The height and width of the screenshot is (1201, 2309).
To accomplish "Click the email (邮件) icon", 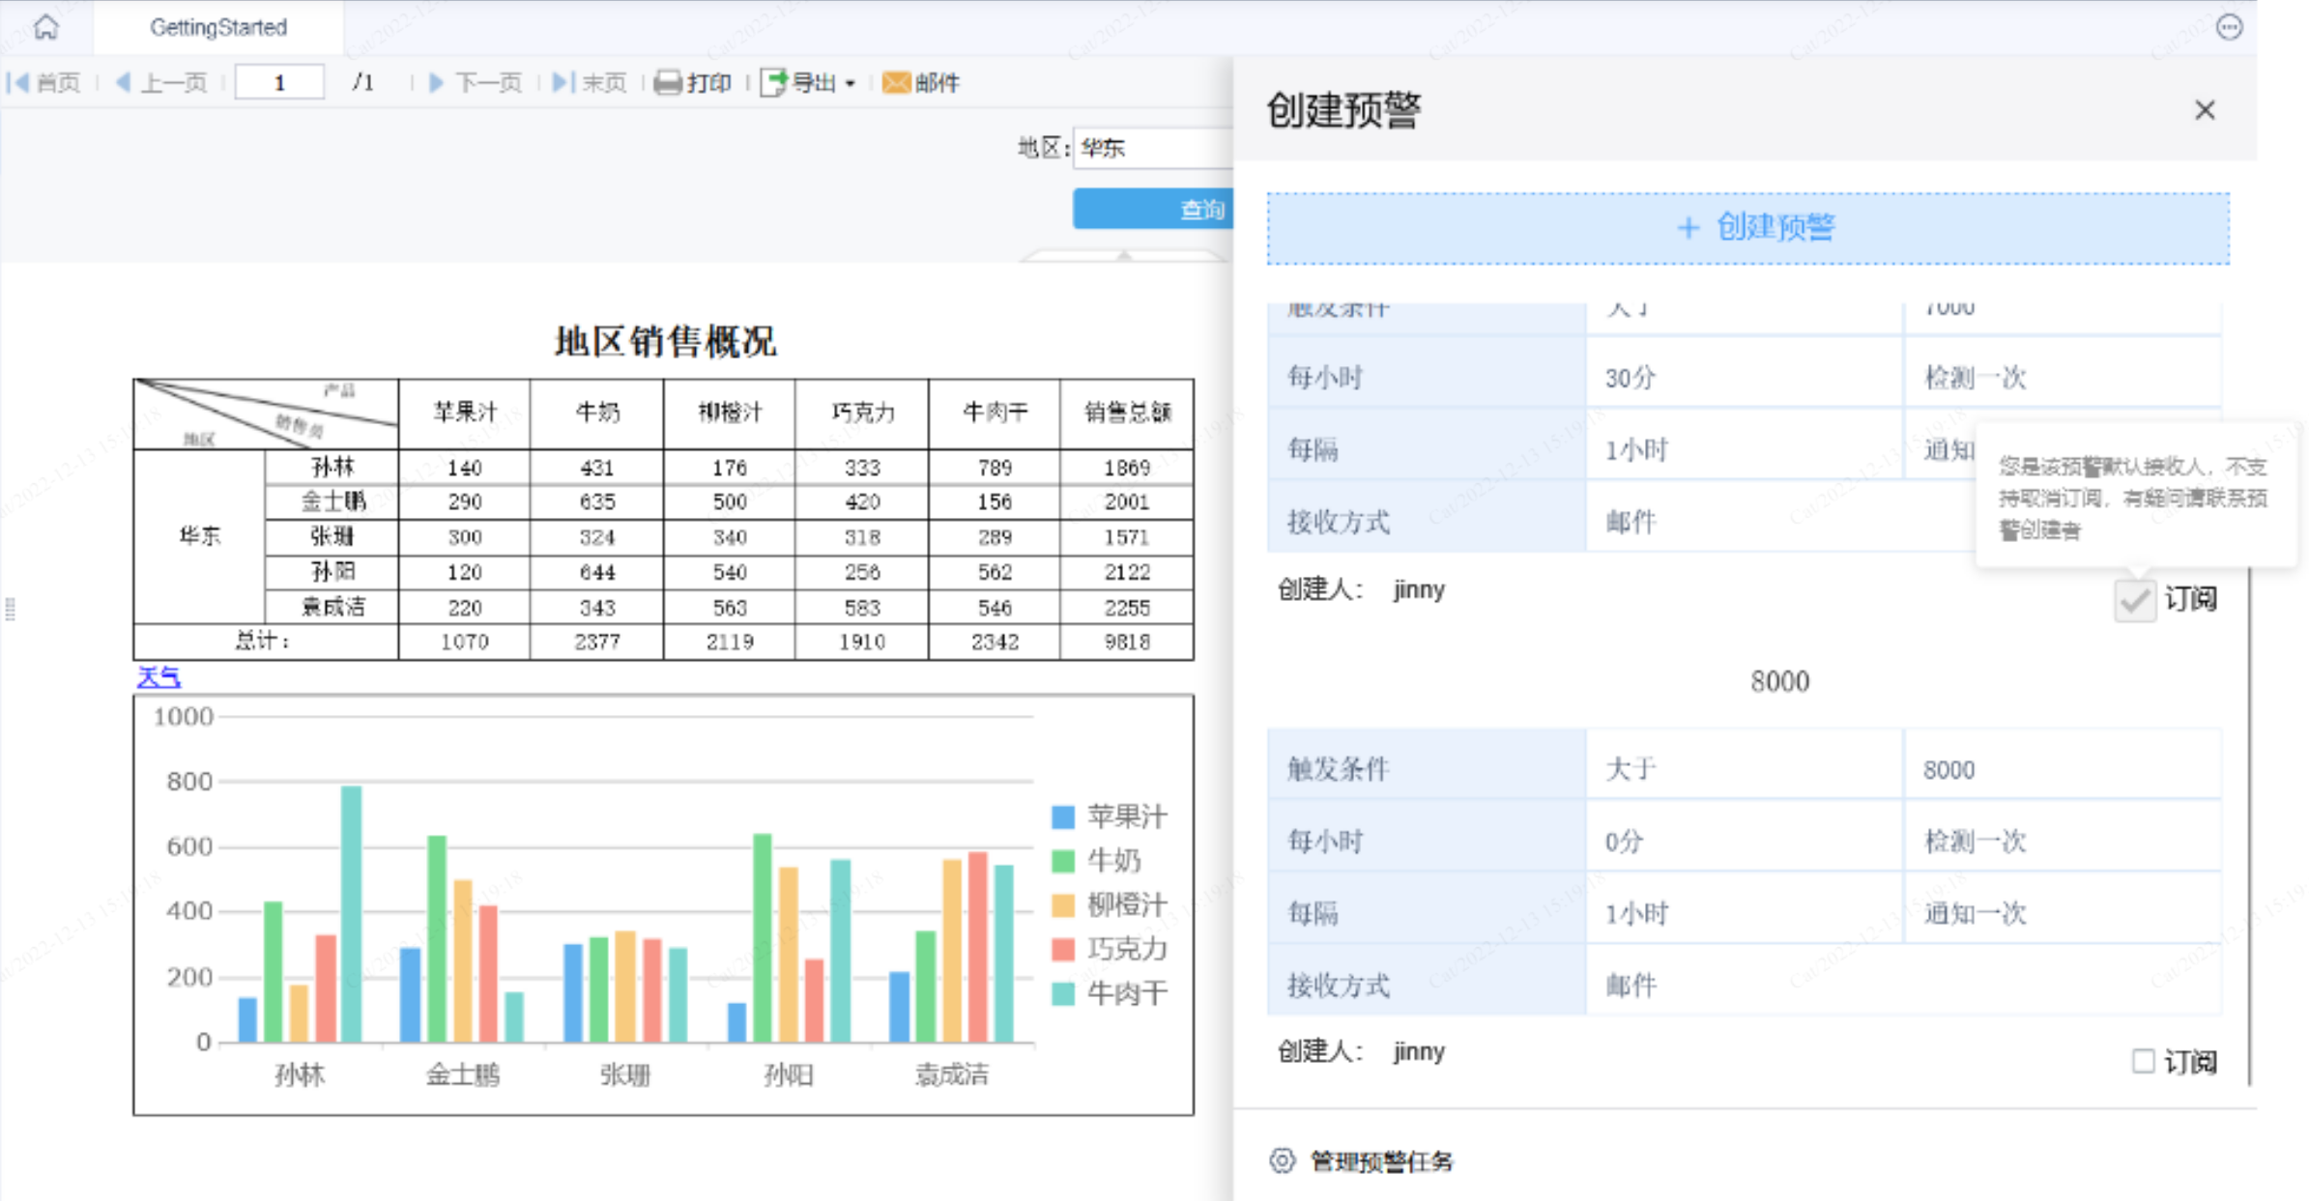I will pos(896,83).
